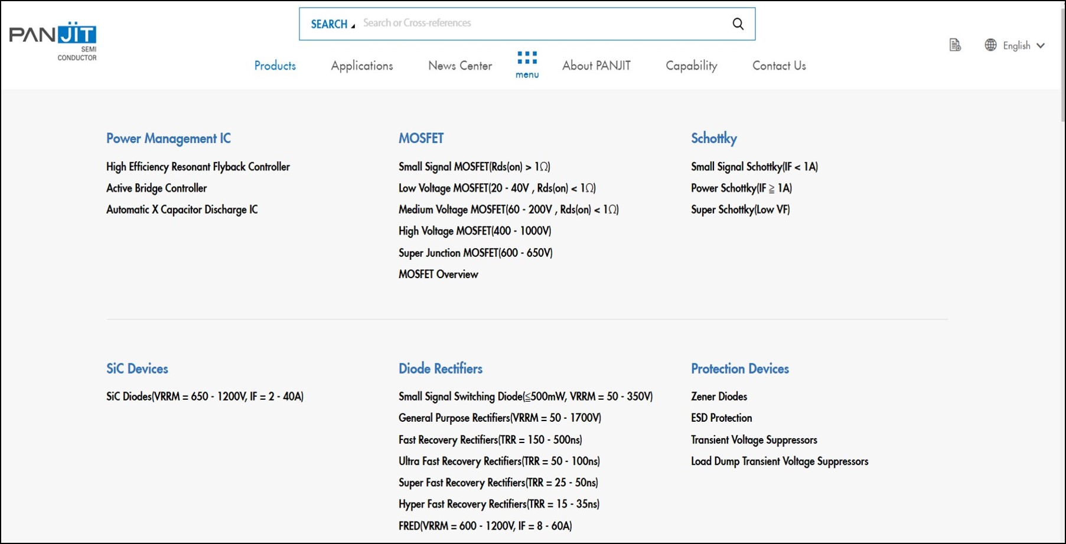
Task: Open the menu grid icon
Action: (527, 64)
